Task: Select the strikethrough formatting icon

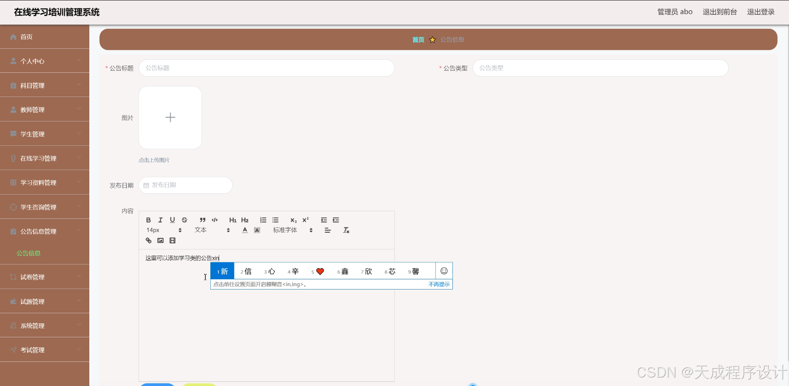Action: 184,220
